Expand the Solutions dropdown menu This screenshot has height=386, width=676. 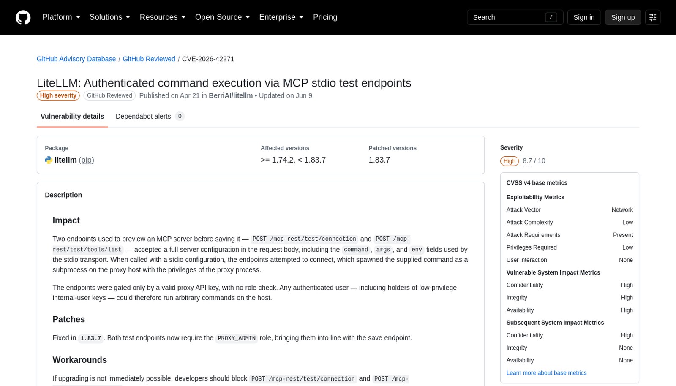110,17
